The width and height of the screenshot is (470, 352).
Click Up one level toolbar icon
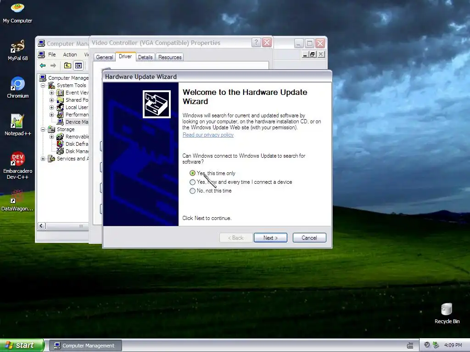tap(68, 66)
